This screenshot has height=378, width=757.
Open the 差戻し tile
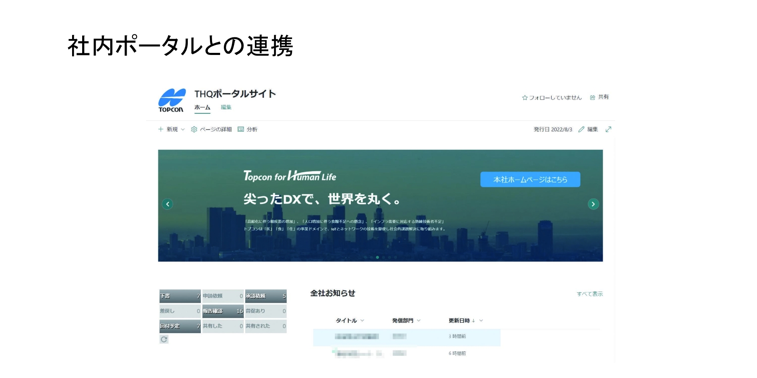[180, 311]
